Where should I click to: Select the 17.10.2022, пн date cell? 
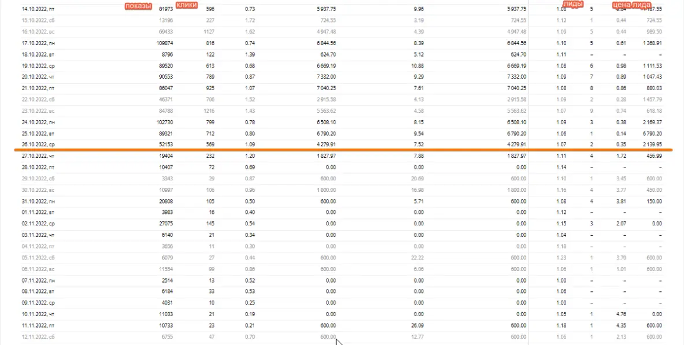[38, 43]
